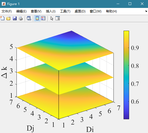This screenshot has height=133, width=148.
Task: Click the Print Figure icon
Action: click(x=21, y=18)
